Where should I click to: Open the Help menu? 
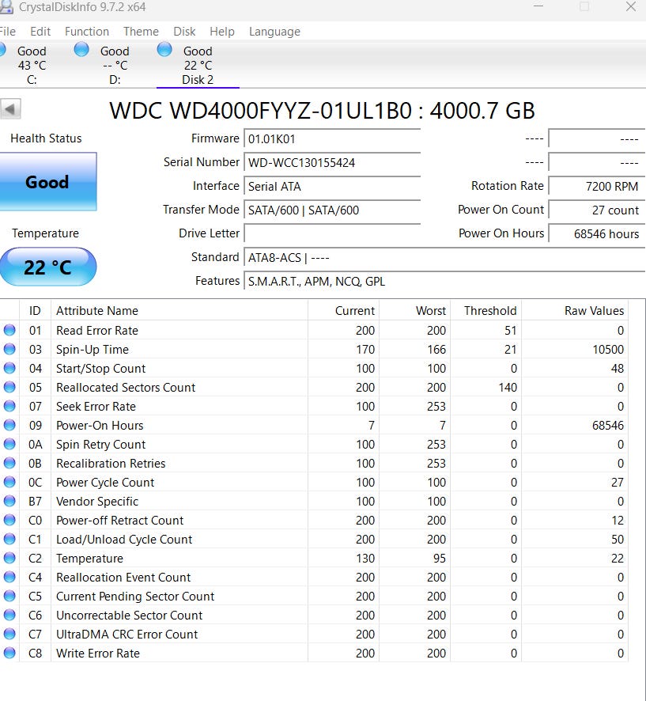point(222,32)
